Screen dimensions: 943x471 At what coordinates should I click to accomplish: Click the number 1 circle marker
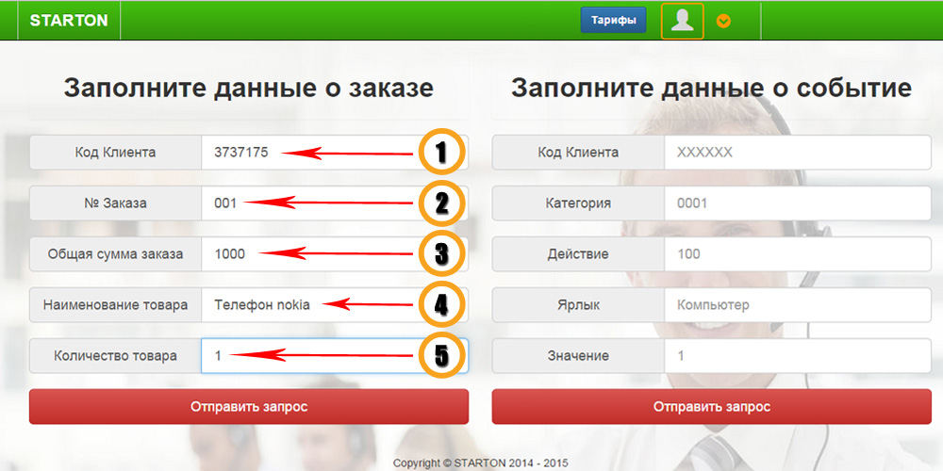441,153
